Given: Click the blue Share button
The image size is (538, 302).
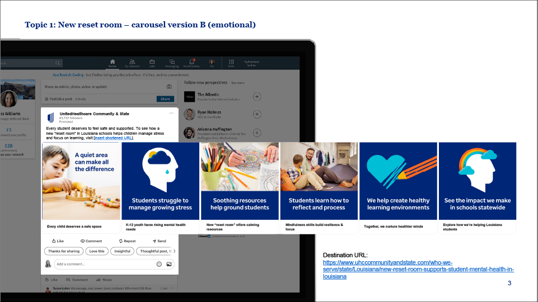Looking at the screenshot, I should (165, 99).
